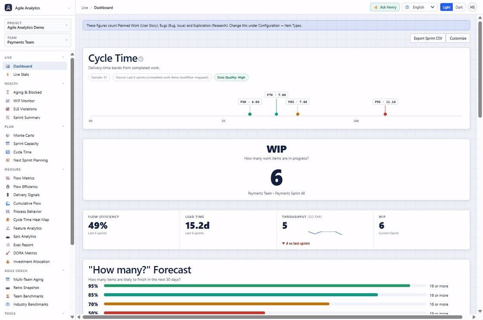Click the Dashboard sidebar icon

[8, 67]
